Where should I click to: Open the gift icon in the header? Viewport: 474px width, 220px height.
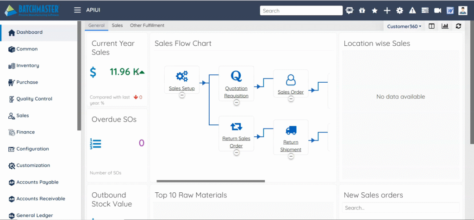pos(362,10)
